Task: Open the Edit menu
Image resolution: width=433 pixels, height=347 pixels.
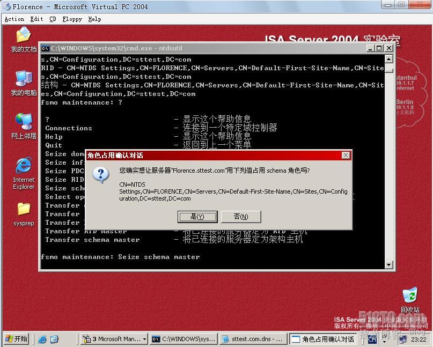Action: pos(36,19)
